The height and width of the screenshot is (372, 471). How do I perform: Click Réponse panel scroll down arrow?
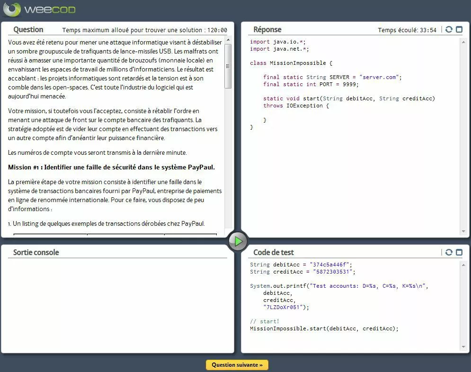coord(463,231)
